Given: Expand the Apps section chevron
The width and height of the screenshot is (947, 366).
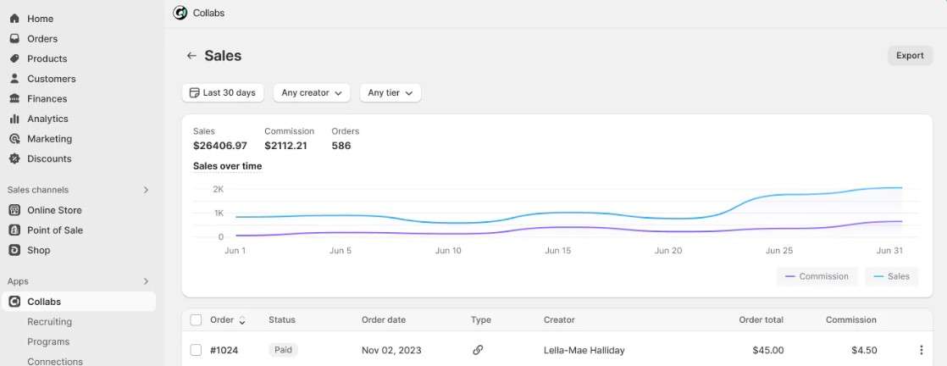Looking at the screenshot, I should tap(146, 281).
